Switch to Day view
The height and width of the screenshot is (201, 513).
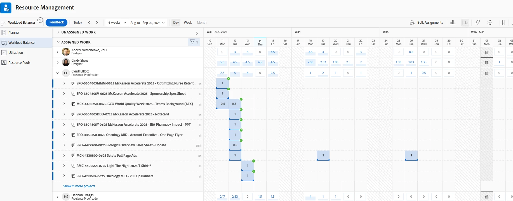tap(176, 23)
